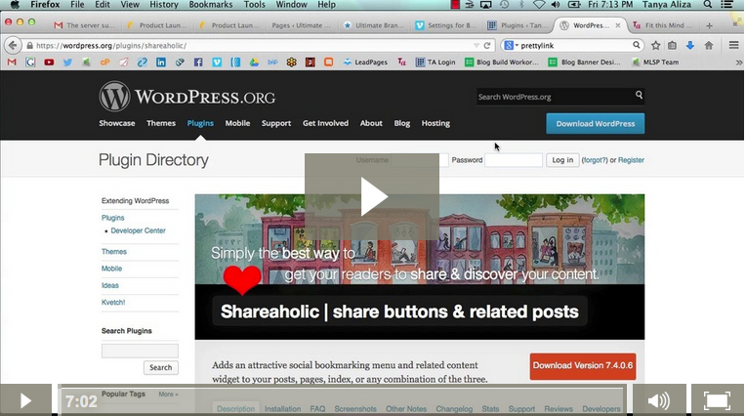
Task: Open the Apple menu
Action: point(15,4)
